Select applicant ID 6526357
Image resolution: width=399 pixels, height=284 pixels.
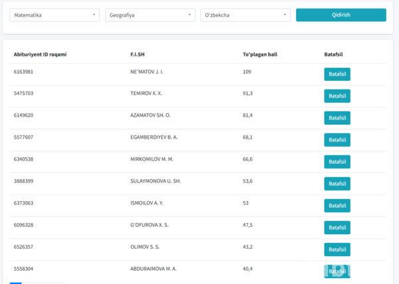[23, 247]
